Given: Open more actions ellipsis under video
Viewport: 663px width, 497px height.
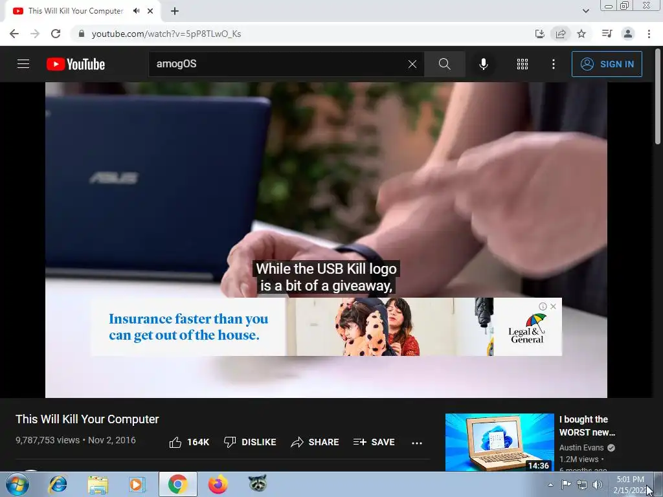Looking at the screenshot, I should [x=417, y=443].
